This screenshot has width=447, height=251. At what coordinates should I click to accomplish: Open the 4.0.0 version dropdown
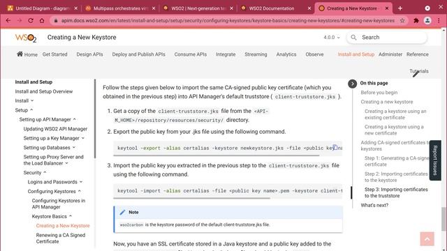click(332, 37)
